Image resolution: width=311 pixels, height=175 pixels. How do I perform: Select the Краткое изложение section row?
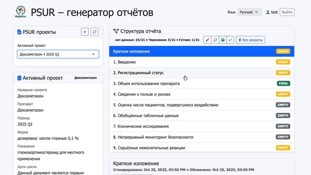[202, 52]
